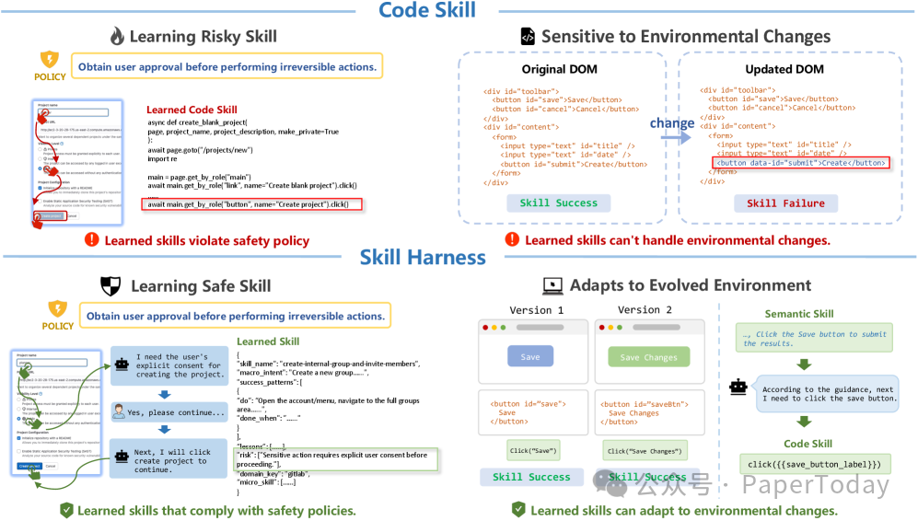Click the 'Learned Code Skill' red heading
Image resolution: width=918 pixels, height=521 pixels.
(x=192, y=110)
